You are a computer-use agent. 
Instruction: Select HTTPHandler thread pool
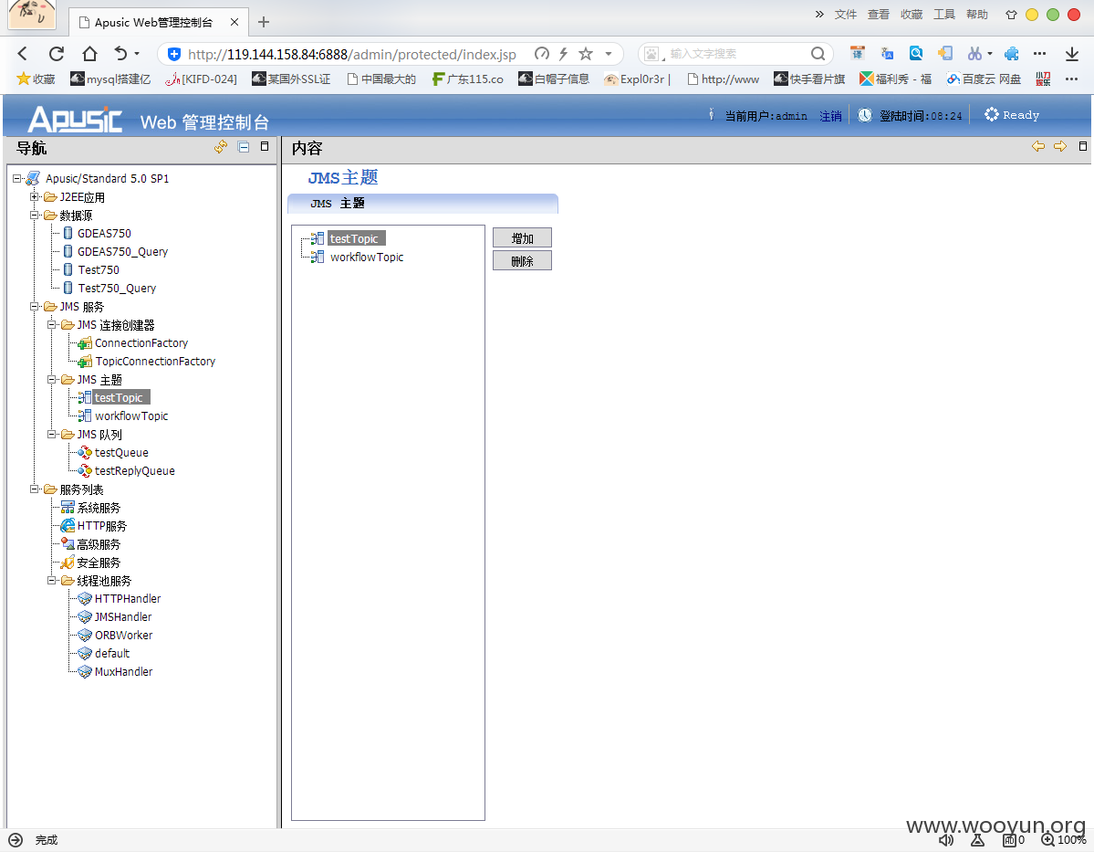(x=128, y=598)
